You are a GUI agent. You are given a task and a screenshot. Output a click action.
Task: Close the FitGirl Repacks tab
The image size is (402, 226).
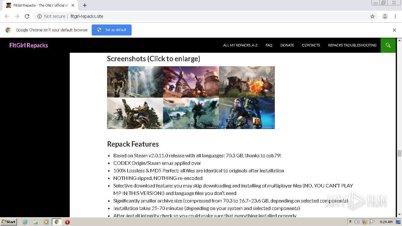point(73,5)
